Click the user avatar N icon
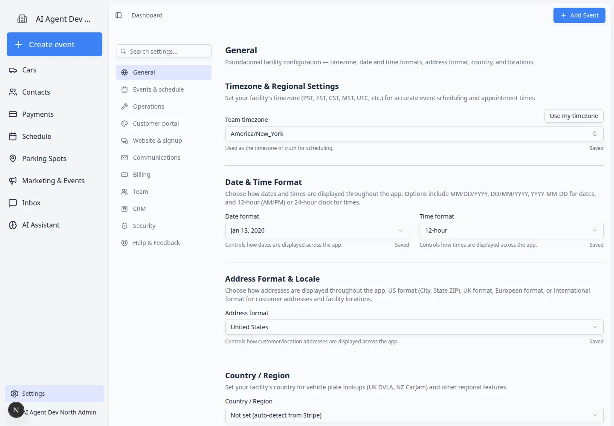The height and width of the screenshot is (426, 614). 16,410
